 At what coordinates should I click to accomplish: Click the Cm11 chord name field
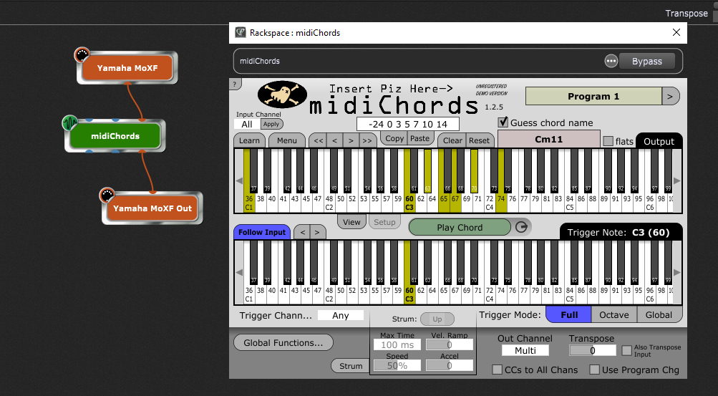[548, 139]
